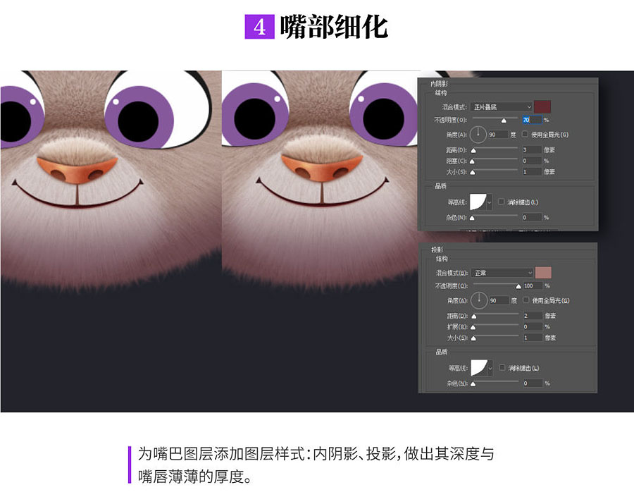
Task: Click the caption line beginning 为嘴巴图层添加图层样式
Action: coord(316,454)
